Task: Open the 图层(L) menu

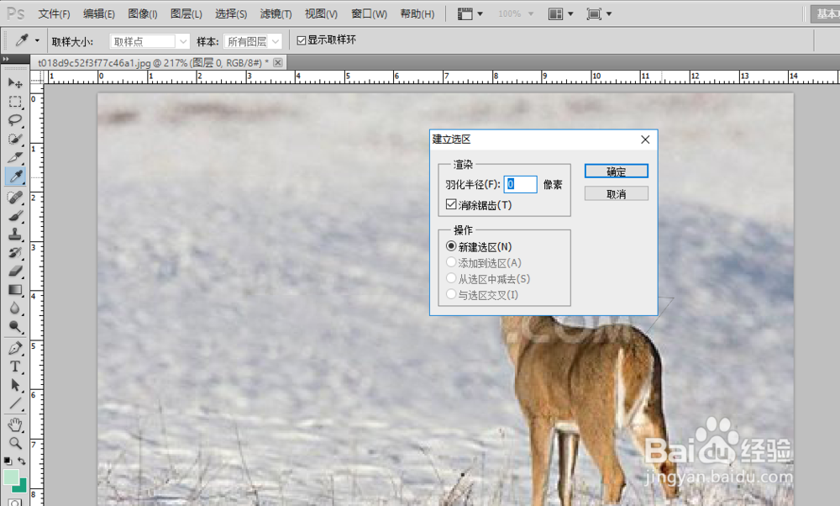Action: pos(186,14)
